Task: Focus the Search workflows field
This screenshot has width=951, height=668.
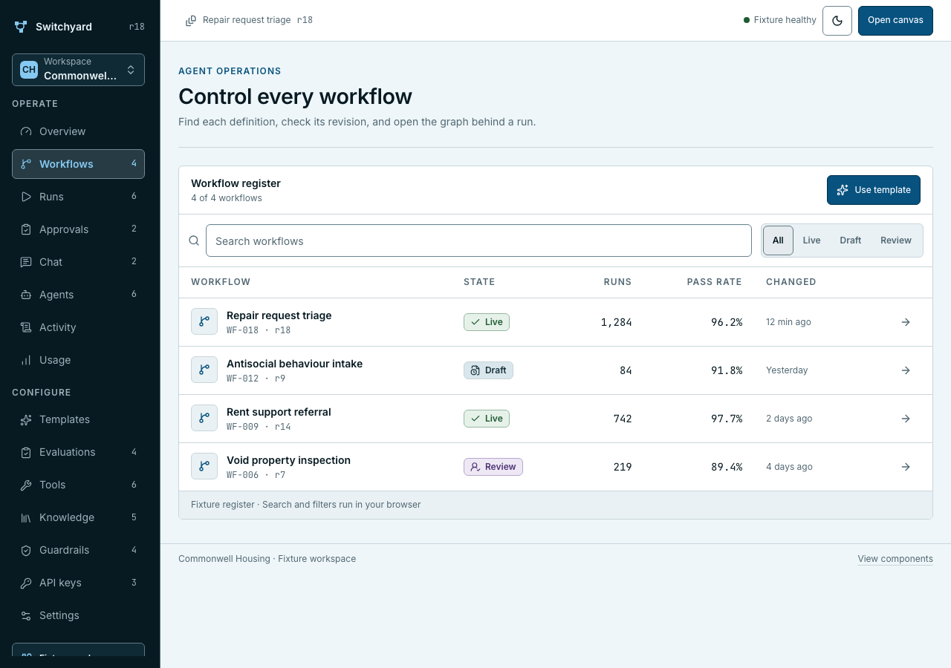Action: click(478, 240)
